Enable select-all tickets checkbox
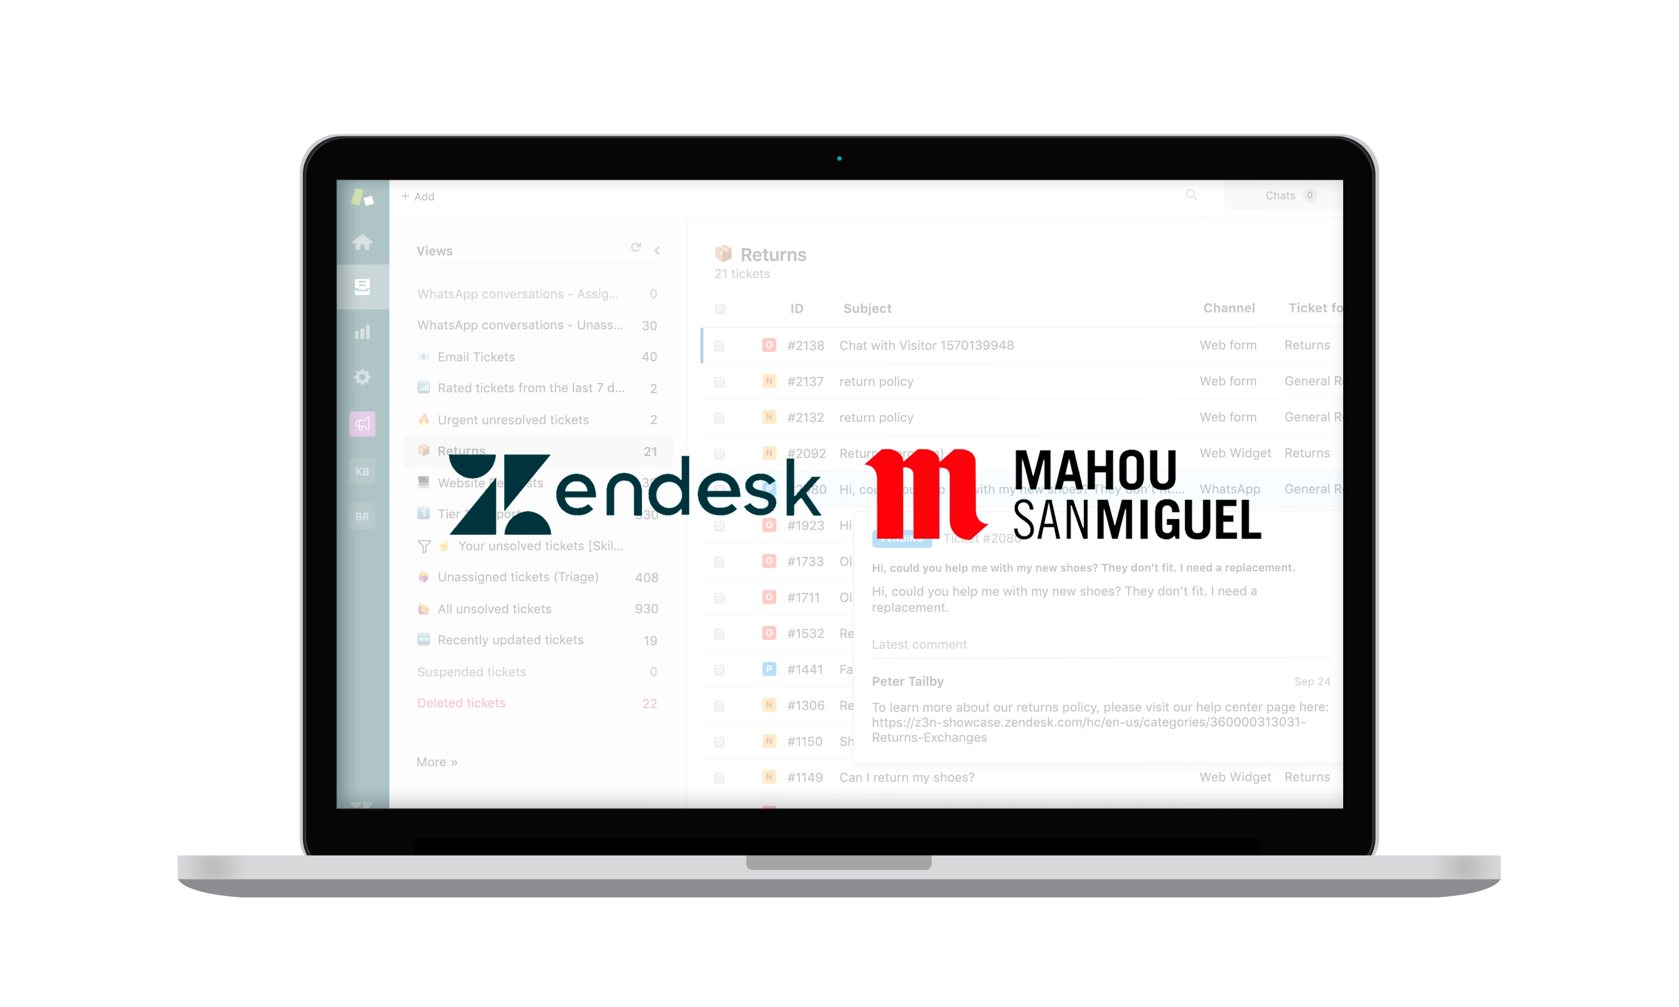Image resolution: width=1679 pixels, height=1007 pixels. pyautogui.click(x=720, y=309)
